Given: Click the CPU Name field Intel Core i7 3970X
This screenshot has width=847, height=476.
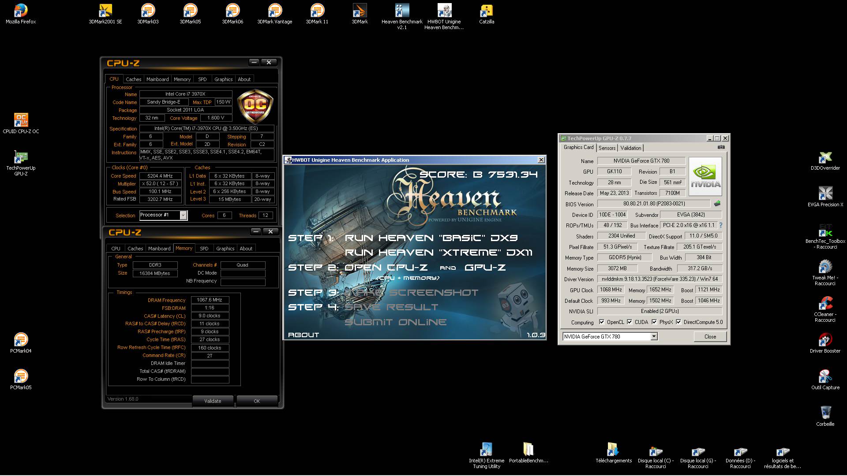Looking at the screenshot, I should coord(186,94).
